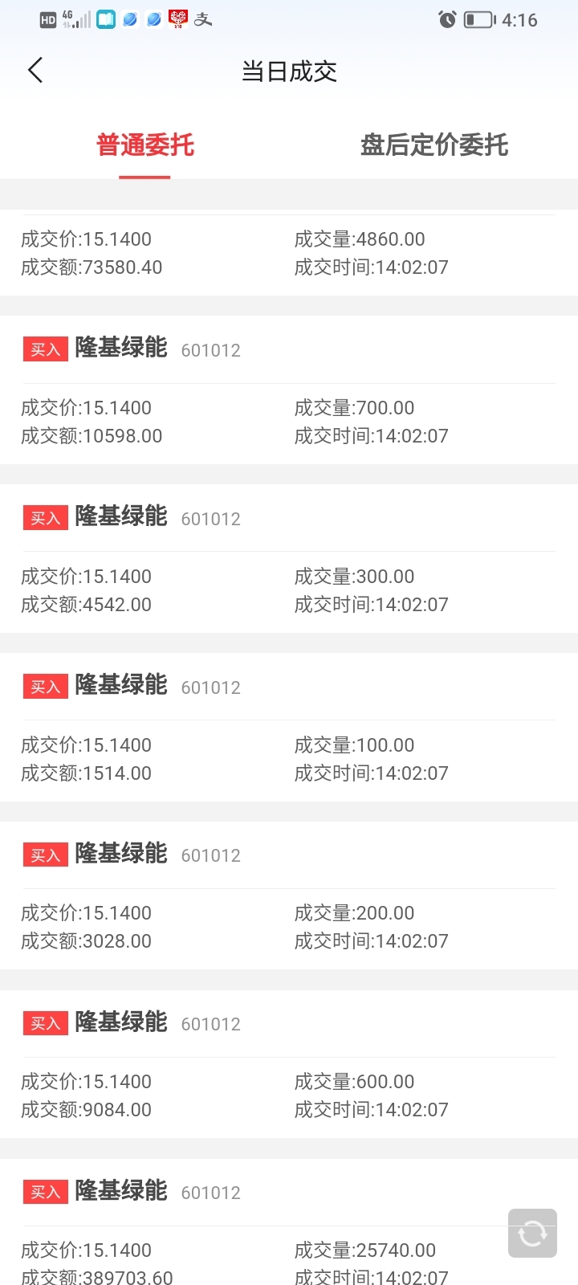The image size is (578, 1285).
Task: Open the 25740.00 volume trade record
Action: 289,1222
